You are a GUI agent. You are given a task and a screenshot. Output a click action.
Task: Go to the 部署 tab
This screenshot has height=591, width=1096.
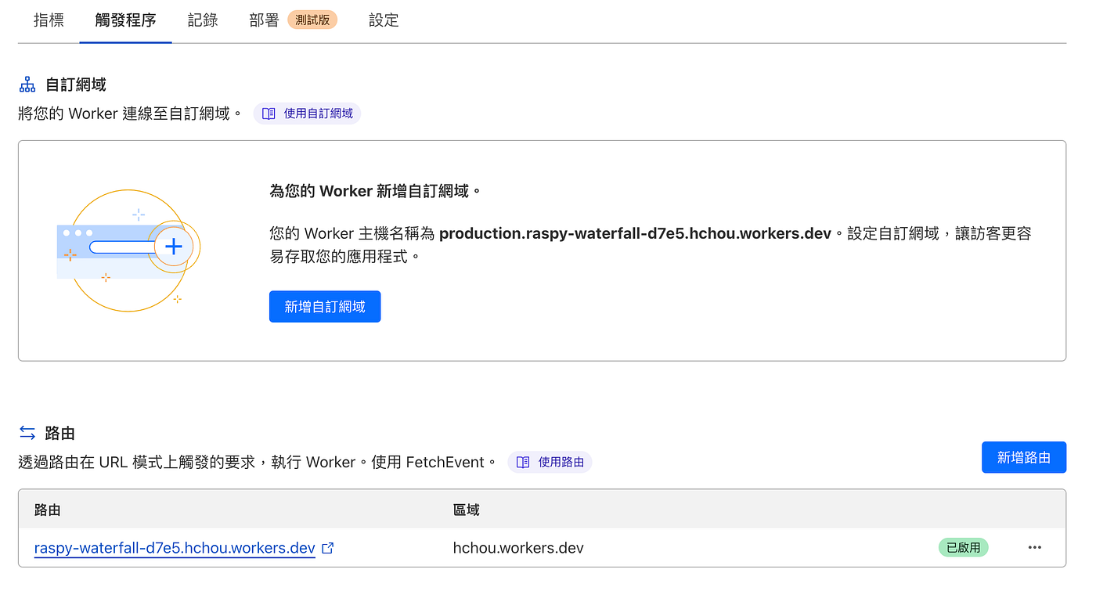click(264, 20)
